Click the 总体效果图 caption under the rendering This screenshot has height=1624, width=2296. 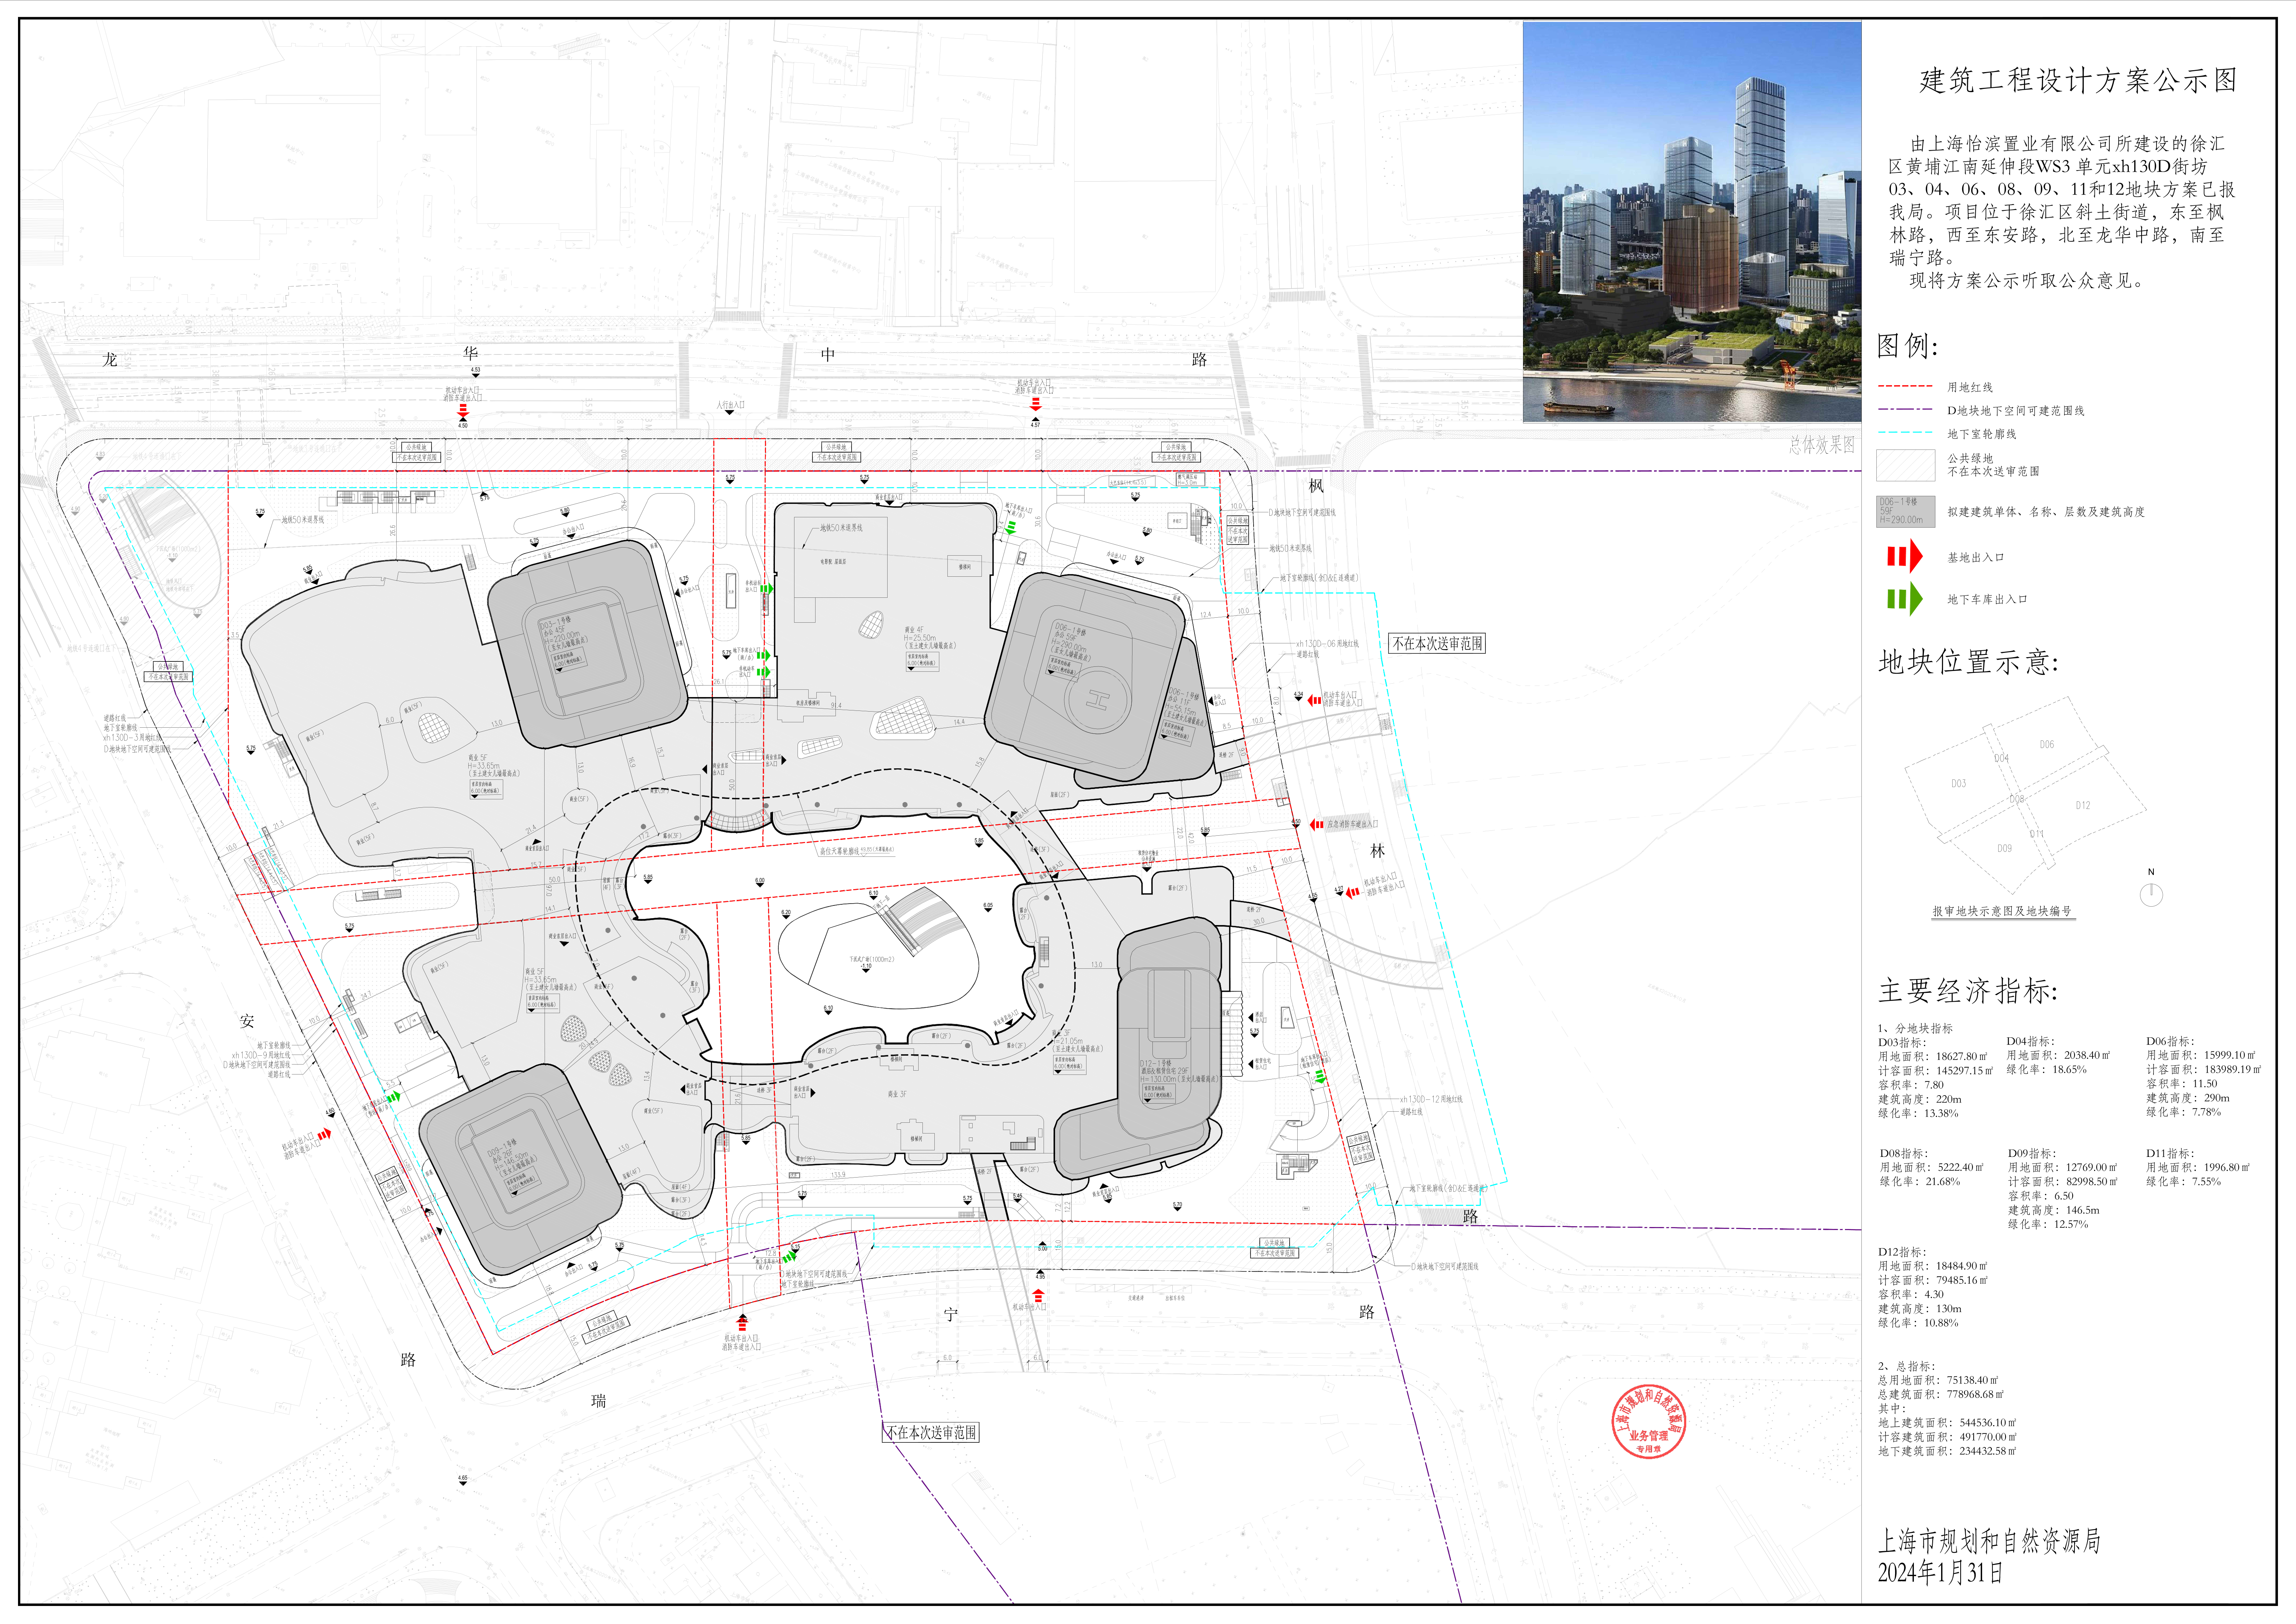1822,444
